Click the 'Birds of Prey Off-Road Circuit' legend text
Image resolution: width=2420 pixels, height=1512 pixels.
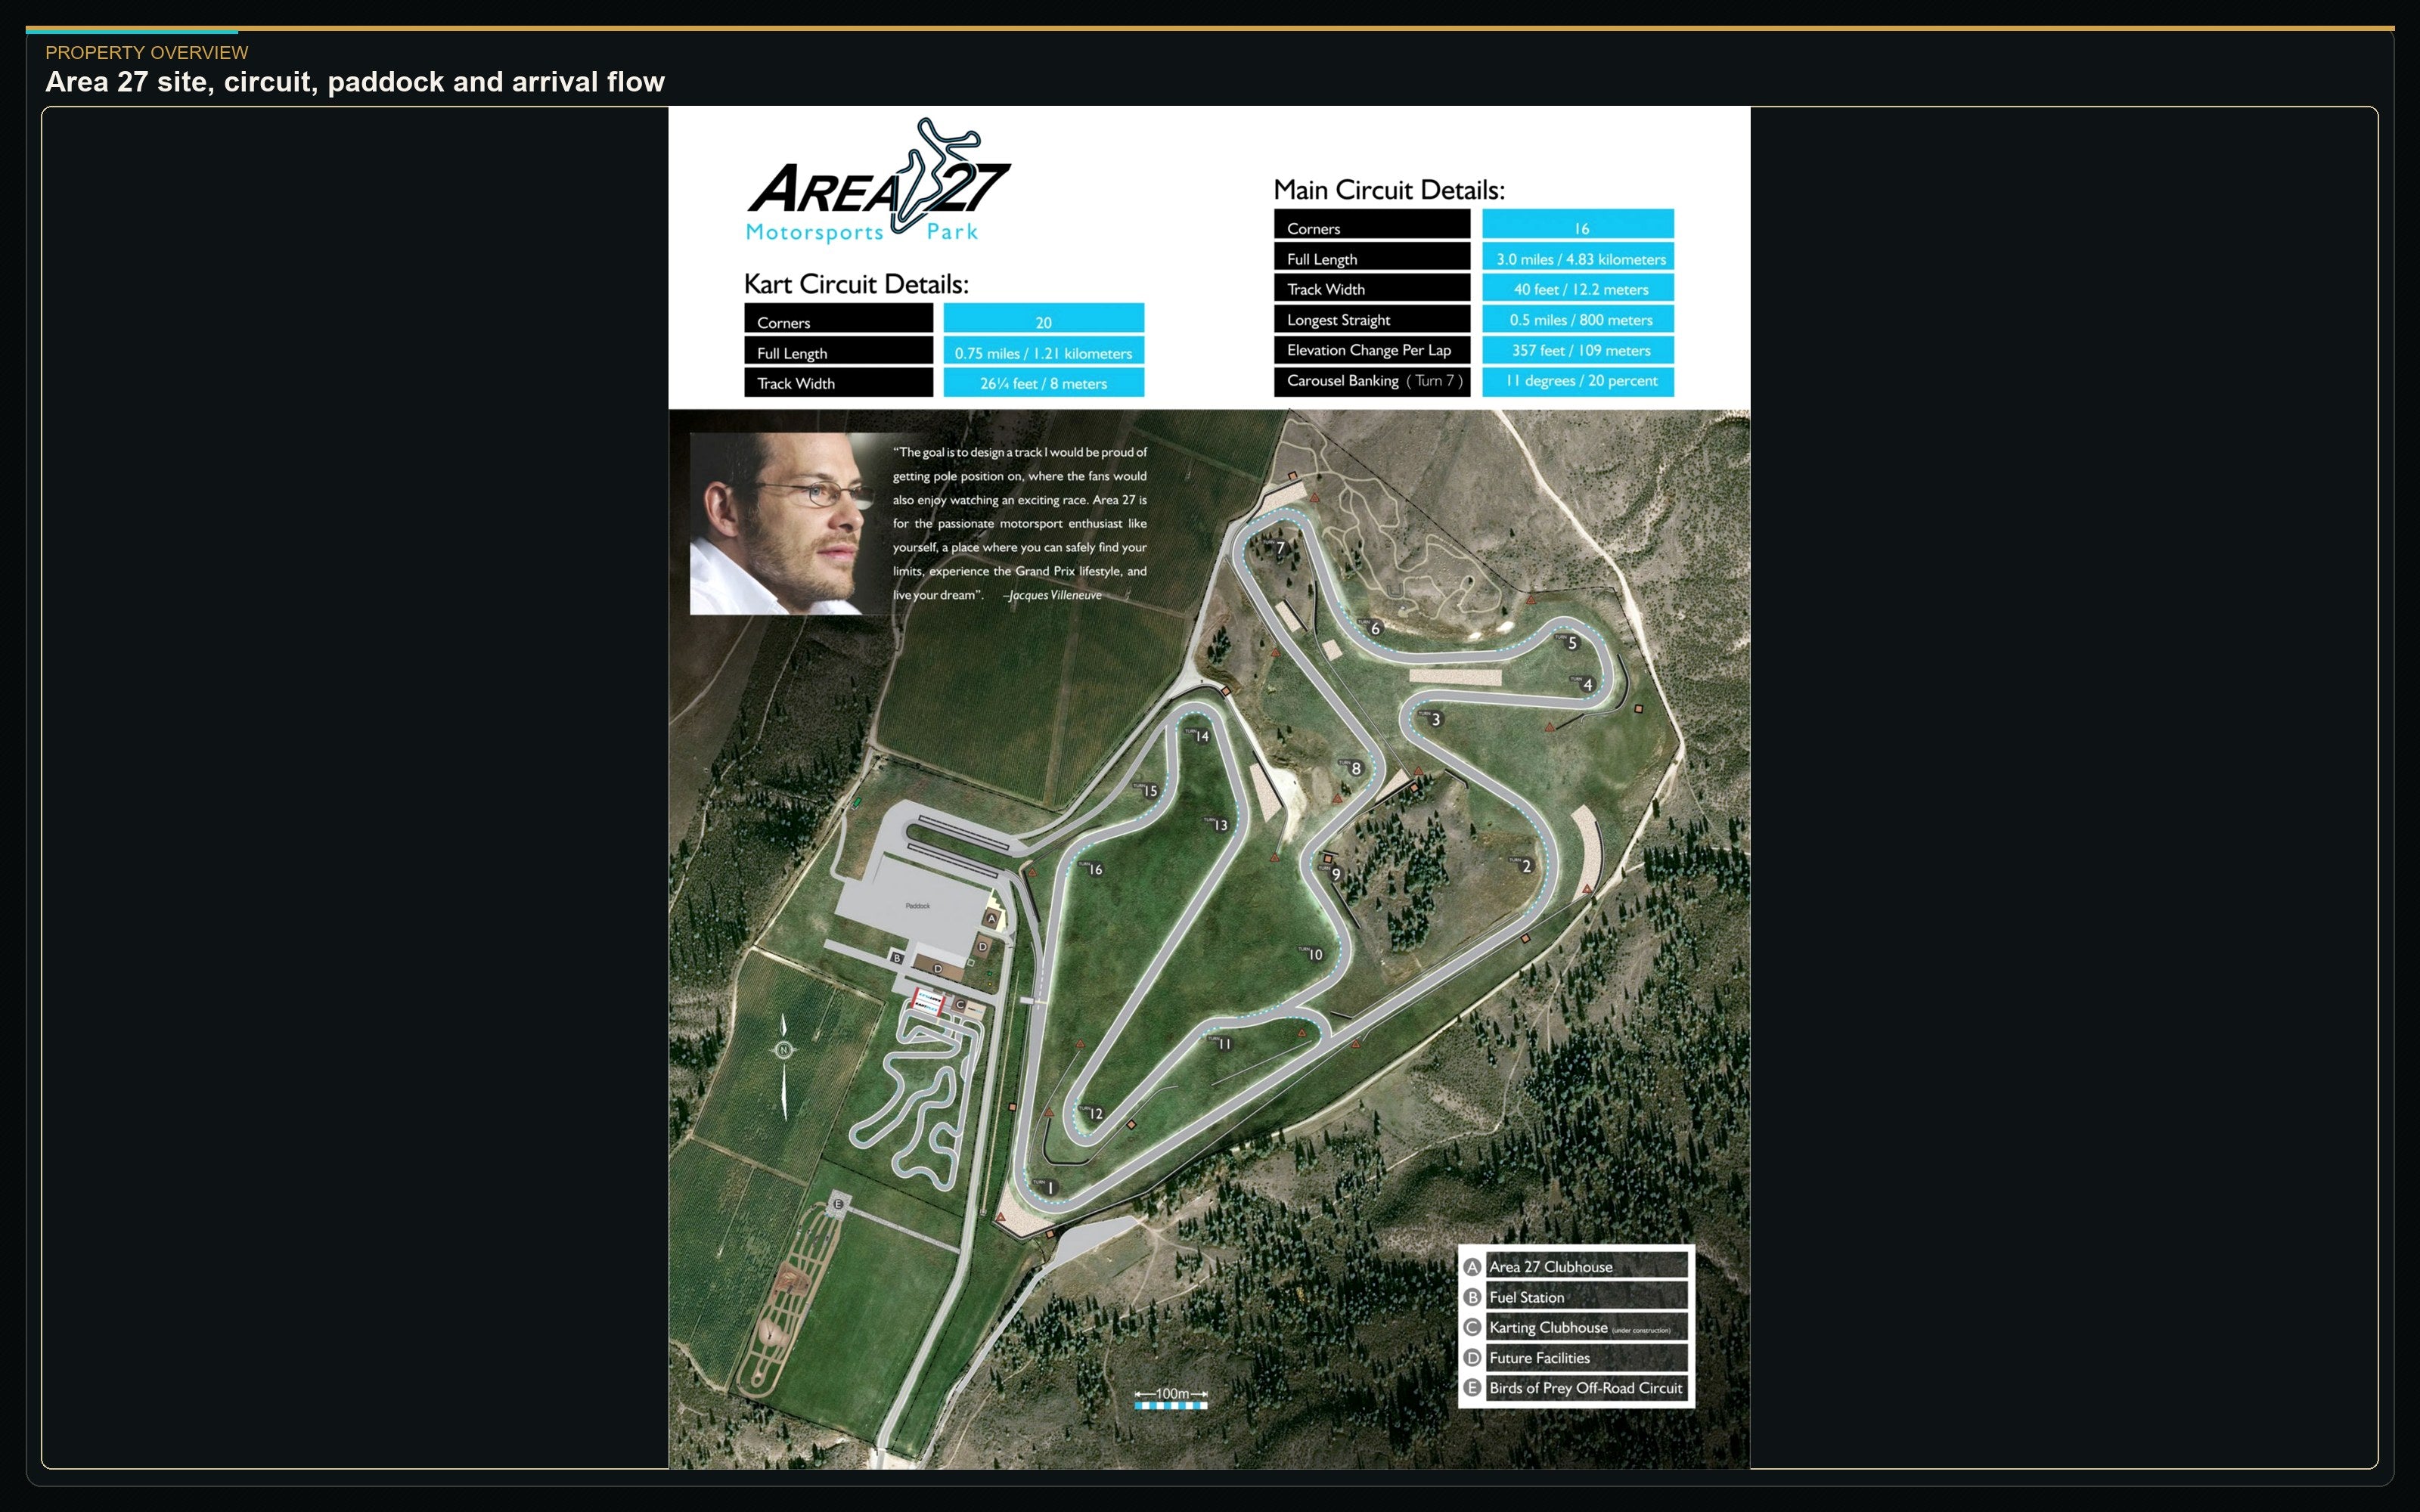coord(1586,1388)
